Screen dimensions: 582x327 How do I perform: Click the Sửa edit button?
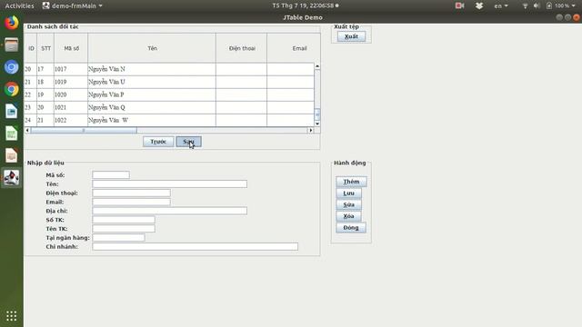tap(348, 204)
